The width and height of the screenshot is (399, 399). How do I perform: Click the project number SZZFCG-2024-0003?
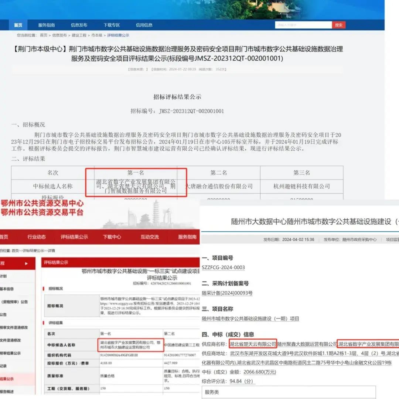pyautogui.click(x=223, y=267)
